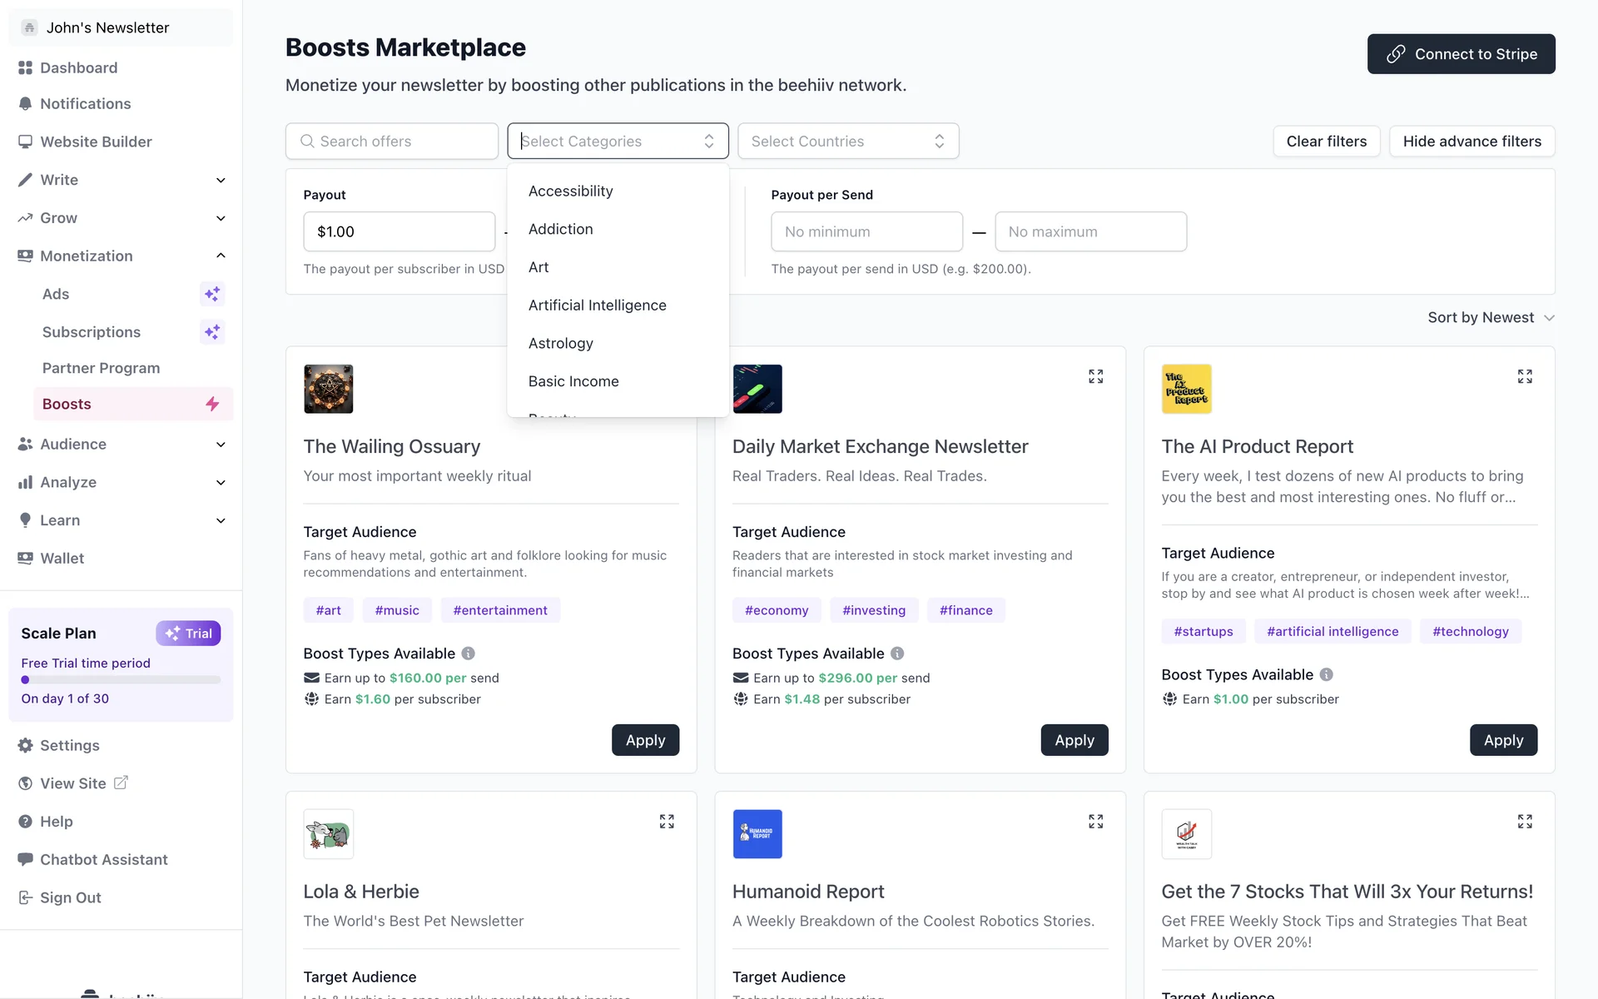The image size is (1598, 999).
Task: Click the Free Trial progress bar
Action: click(121, 680)
